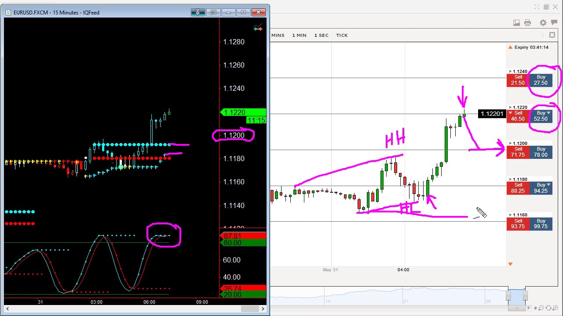Click the navigator scroll-right arrow
This screenshot has width=563, height=316.
point(528,308)
